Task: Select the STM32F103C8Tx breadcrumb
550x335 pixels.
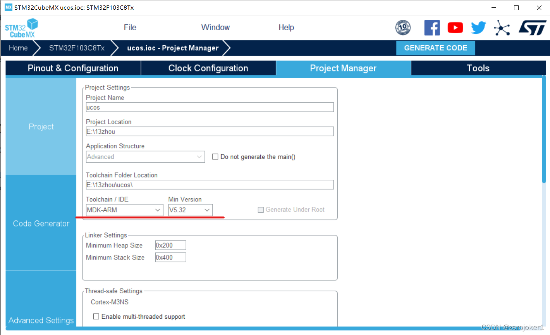Action: point(77,48)
